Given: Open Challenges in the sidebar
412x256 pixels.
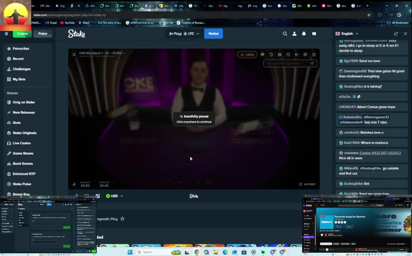Looking at the screenshot, I should (x=27, y=69).
